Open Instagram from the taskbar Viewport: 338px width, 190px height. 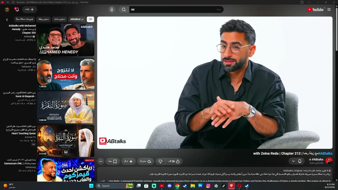point(208,186)
